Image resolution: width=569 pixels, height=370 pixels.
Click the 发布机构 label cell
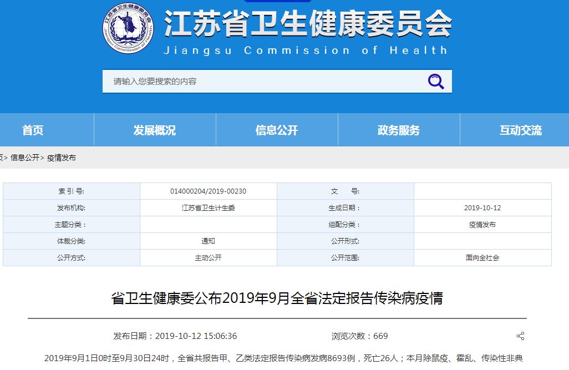72,207
